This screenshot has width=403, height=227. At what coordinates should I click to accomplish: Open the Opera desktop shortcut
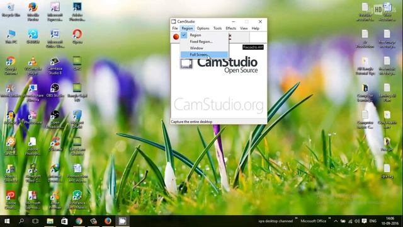tap(77, 37)
